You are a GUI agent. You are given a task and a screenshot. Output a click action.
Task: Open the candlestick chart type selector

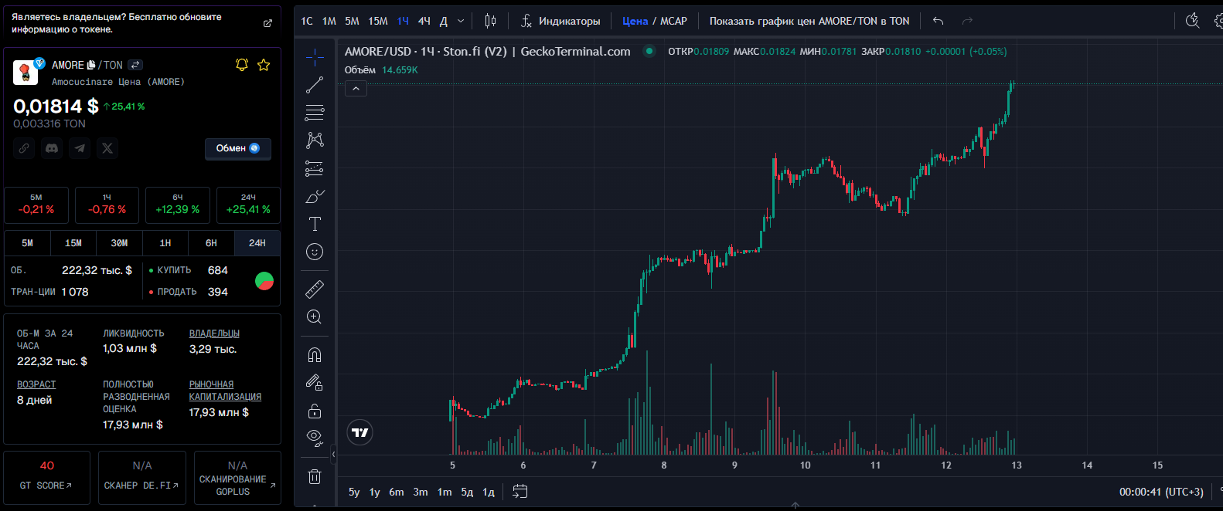point(490,21)
